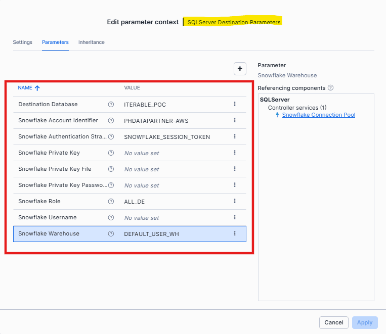Open actions menu for Destination Database row
The width and height of the screenshot is (386, 334).
tap(235, 104)
